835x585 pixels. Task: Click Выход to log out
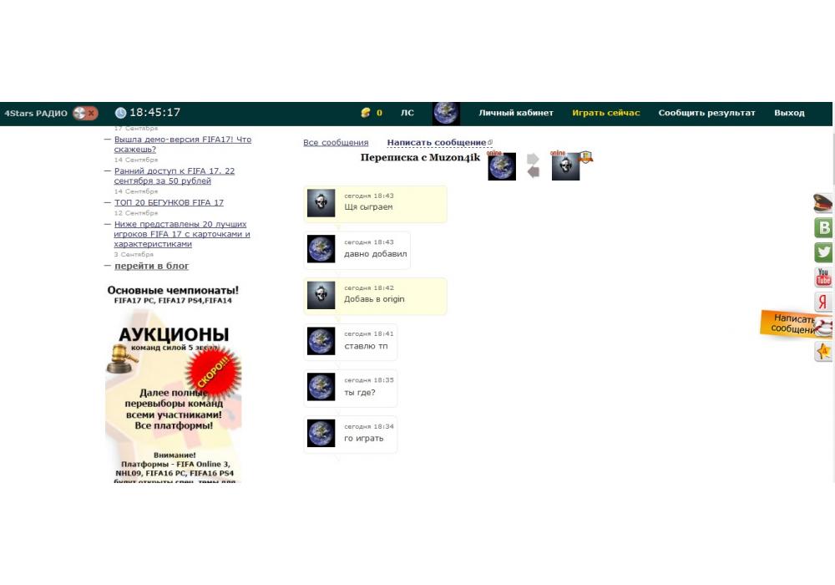point(789,113)
